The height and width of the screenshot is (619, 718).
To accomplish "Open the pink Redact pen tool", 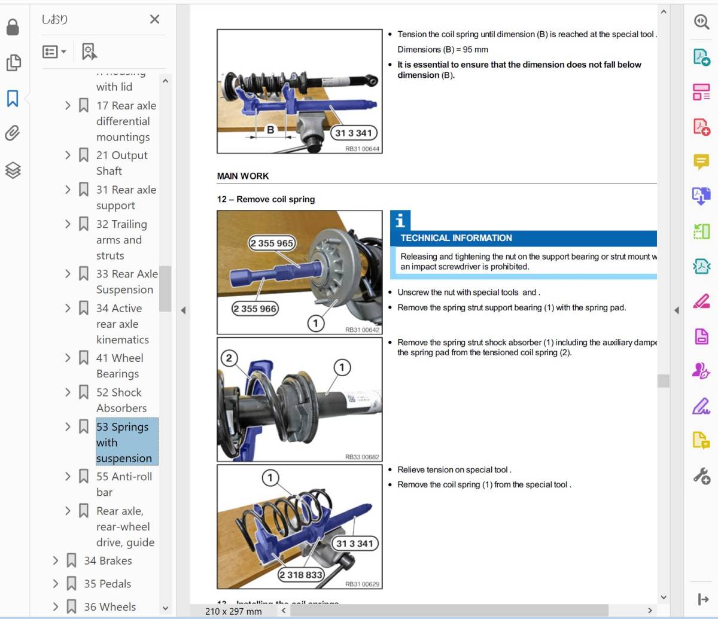I will coord(701,300).
